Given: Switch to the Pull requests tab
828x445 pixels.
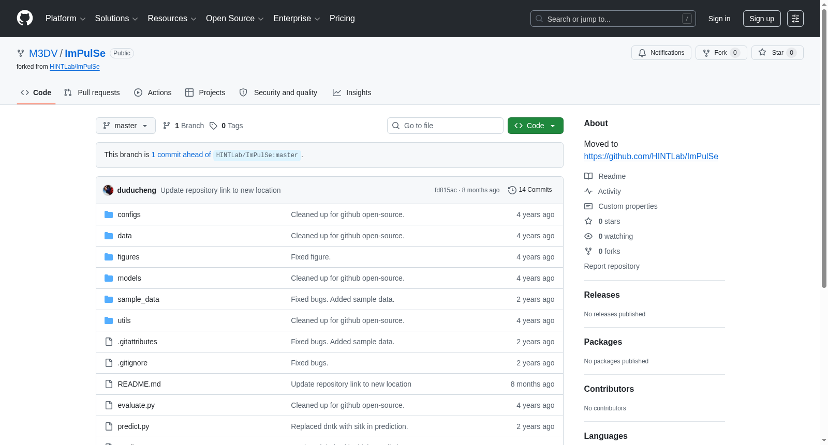Looking at the screenshot, I should [x=92, y=93].
